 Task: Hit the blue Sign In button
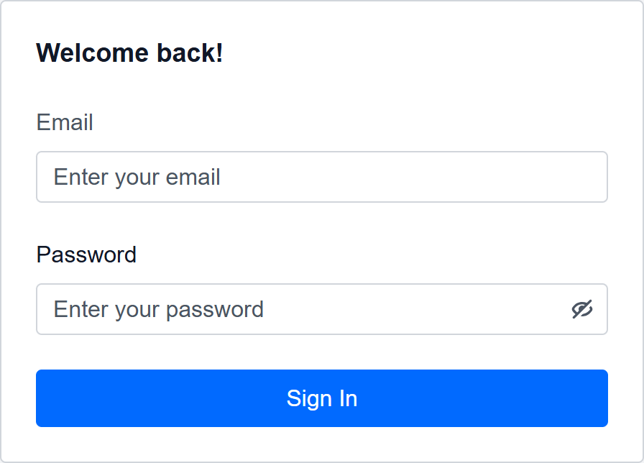tap(322, 398)
